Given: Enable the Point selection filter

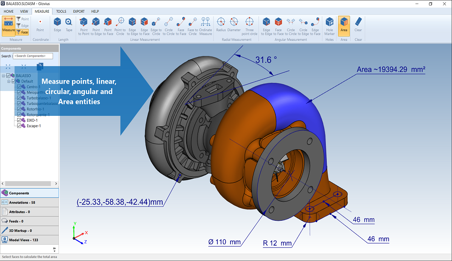Looking at the screenshot, I should coord(23,19).
